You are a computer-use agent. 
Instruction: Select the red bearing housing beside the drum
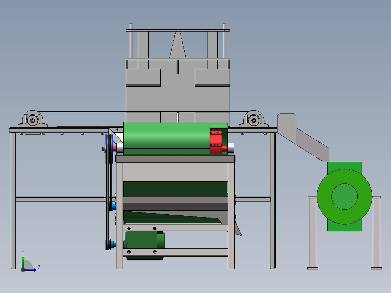coord(216,142)
